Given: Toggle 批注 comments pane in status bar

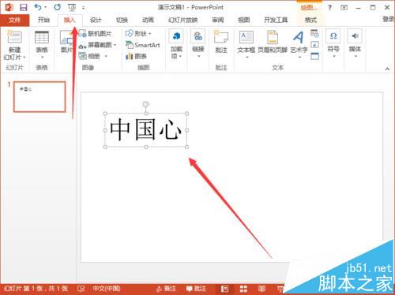Looking at the screenshot, I should tap(196, 289).
